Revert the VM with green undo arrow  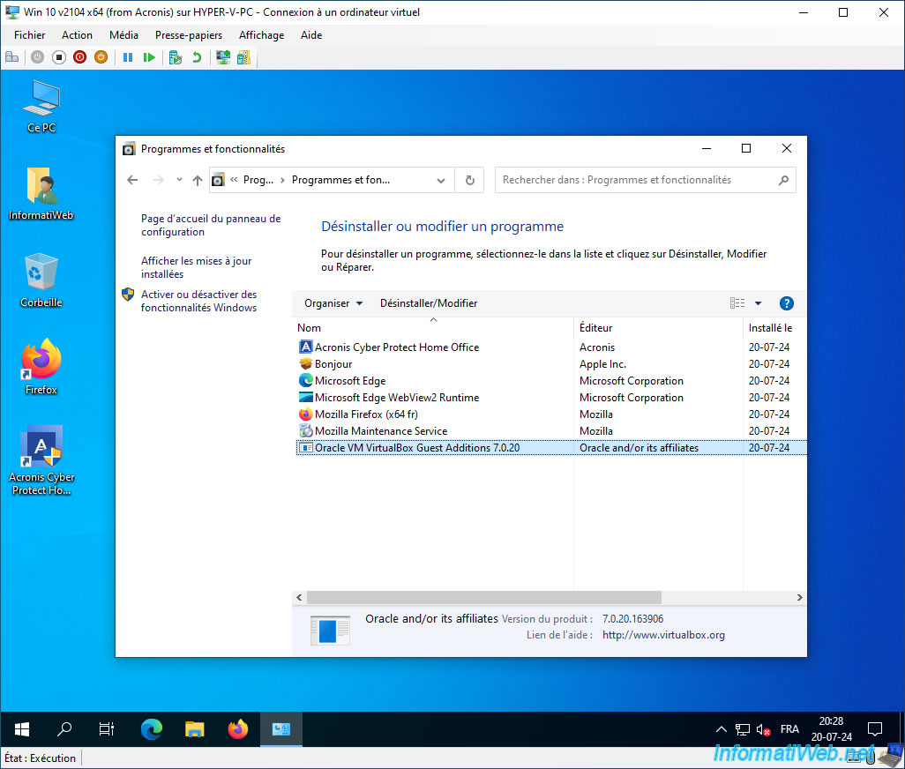(197, 57)
